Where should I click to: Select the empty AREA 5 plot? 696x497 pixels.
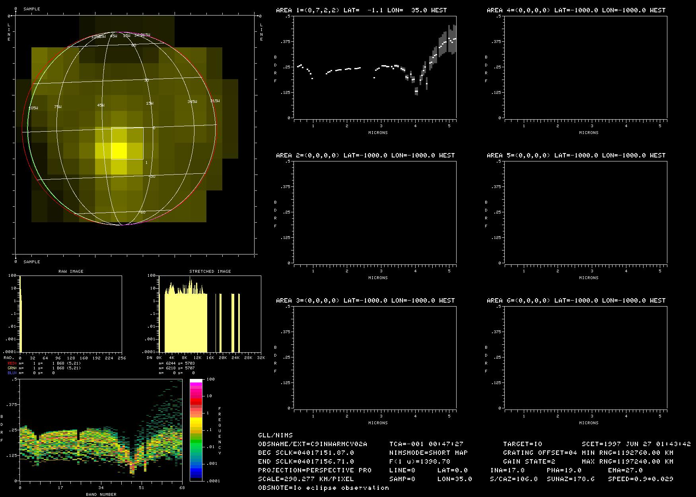point(586,212)
